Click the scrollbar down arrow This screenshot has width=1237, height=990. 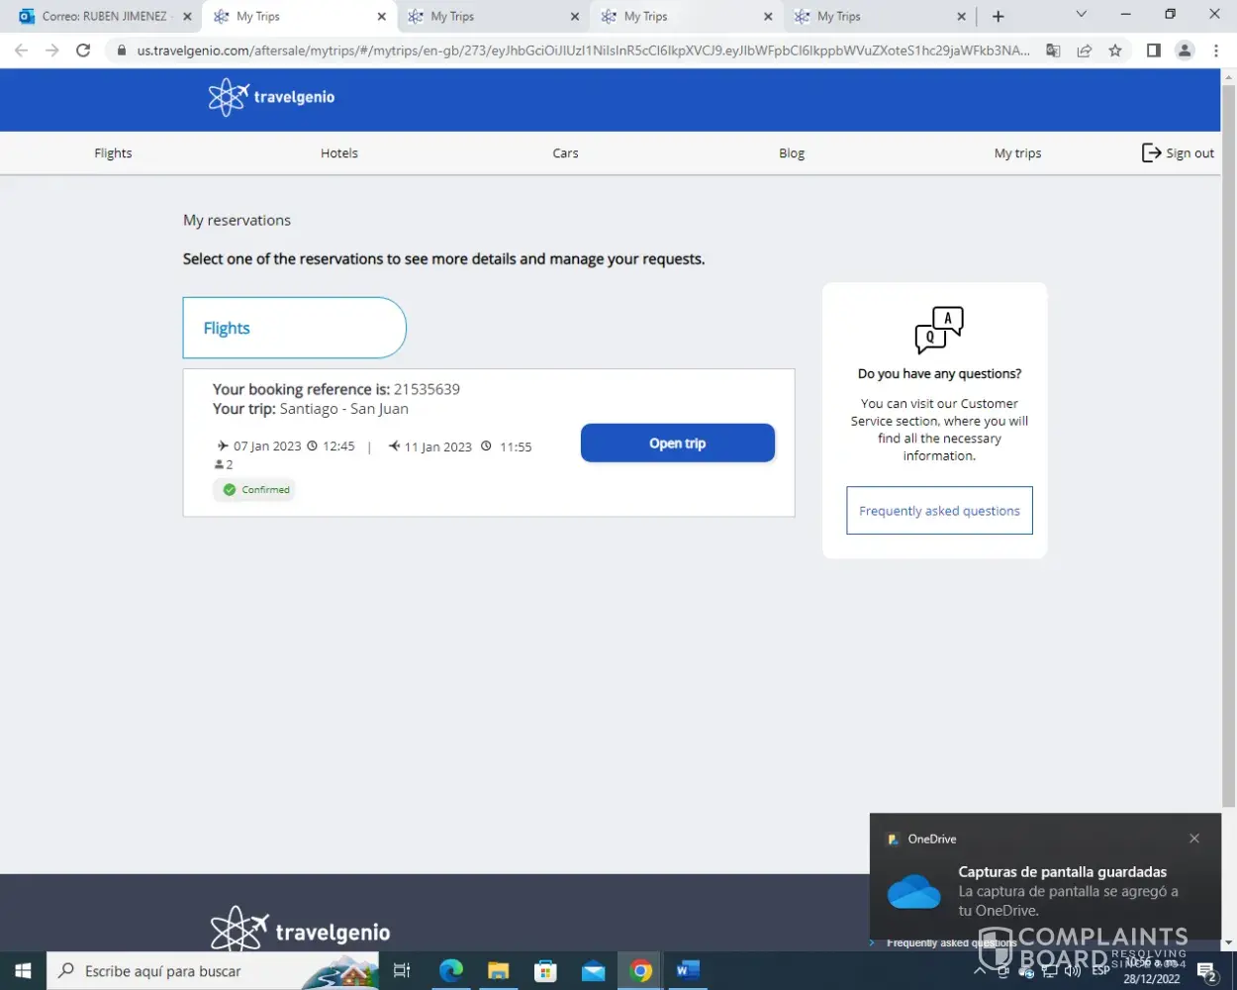[x=1228, y=942]
